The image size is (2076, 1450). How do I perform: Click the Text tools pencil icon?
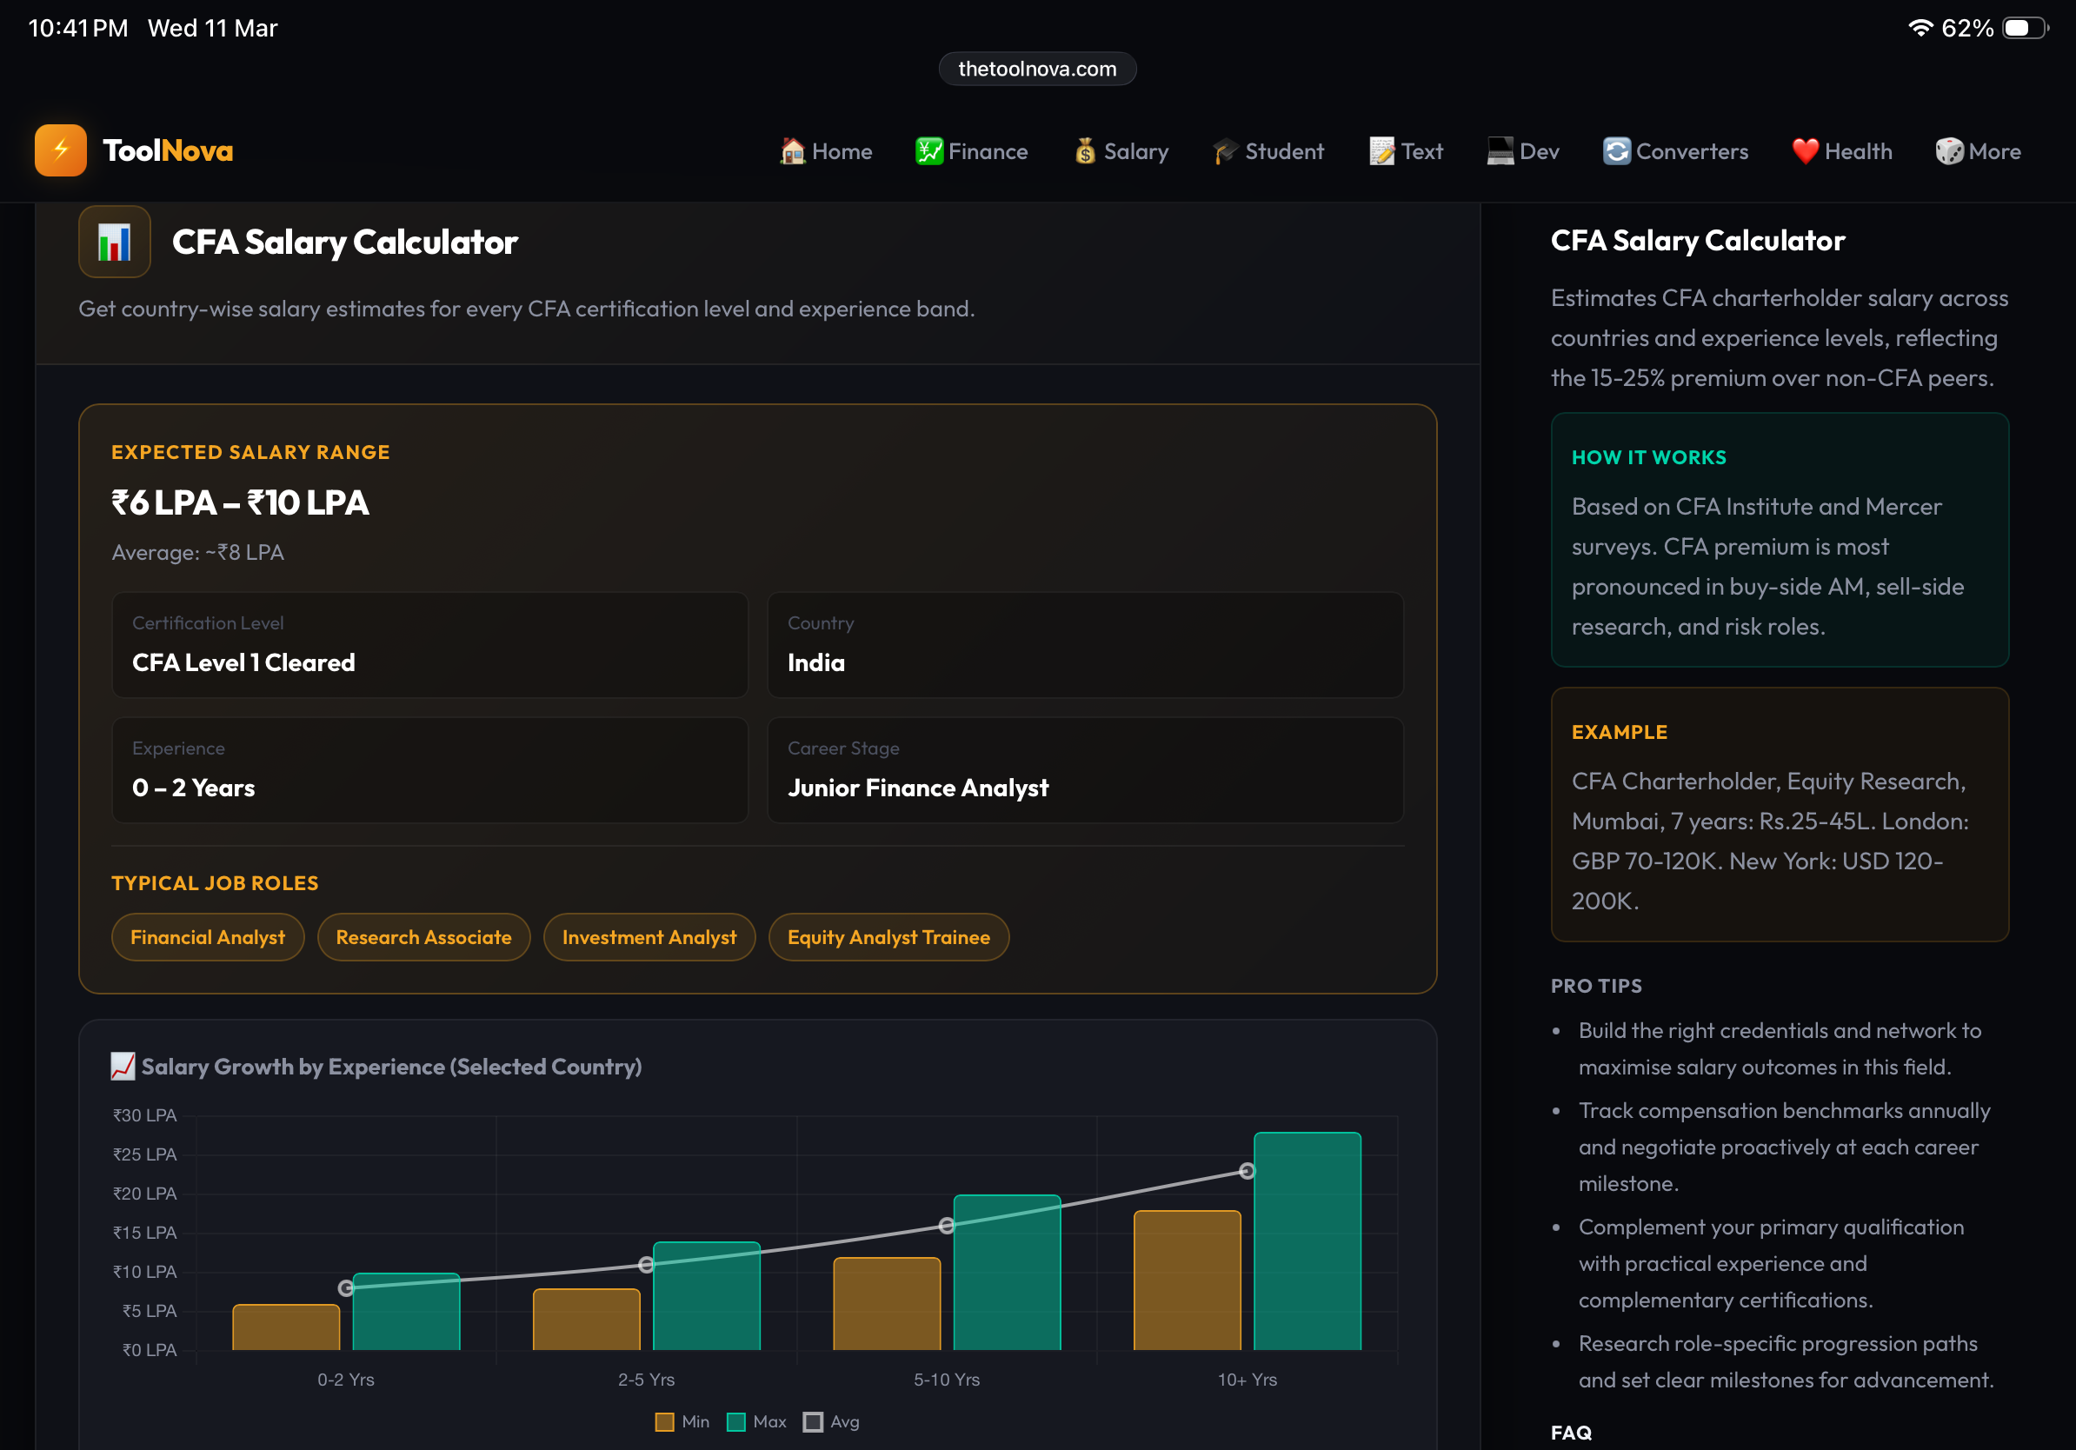click(1381, 151)
